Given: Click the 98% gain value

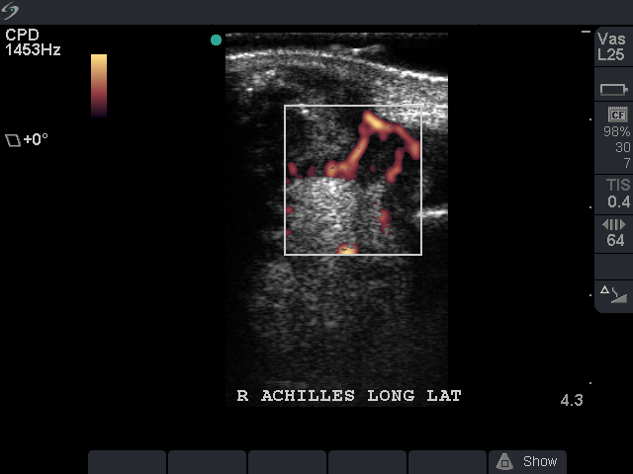Looking at the screenshot, I should [617, 131].
